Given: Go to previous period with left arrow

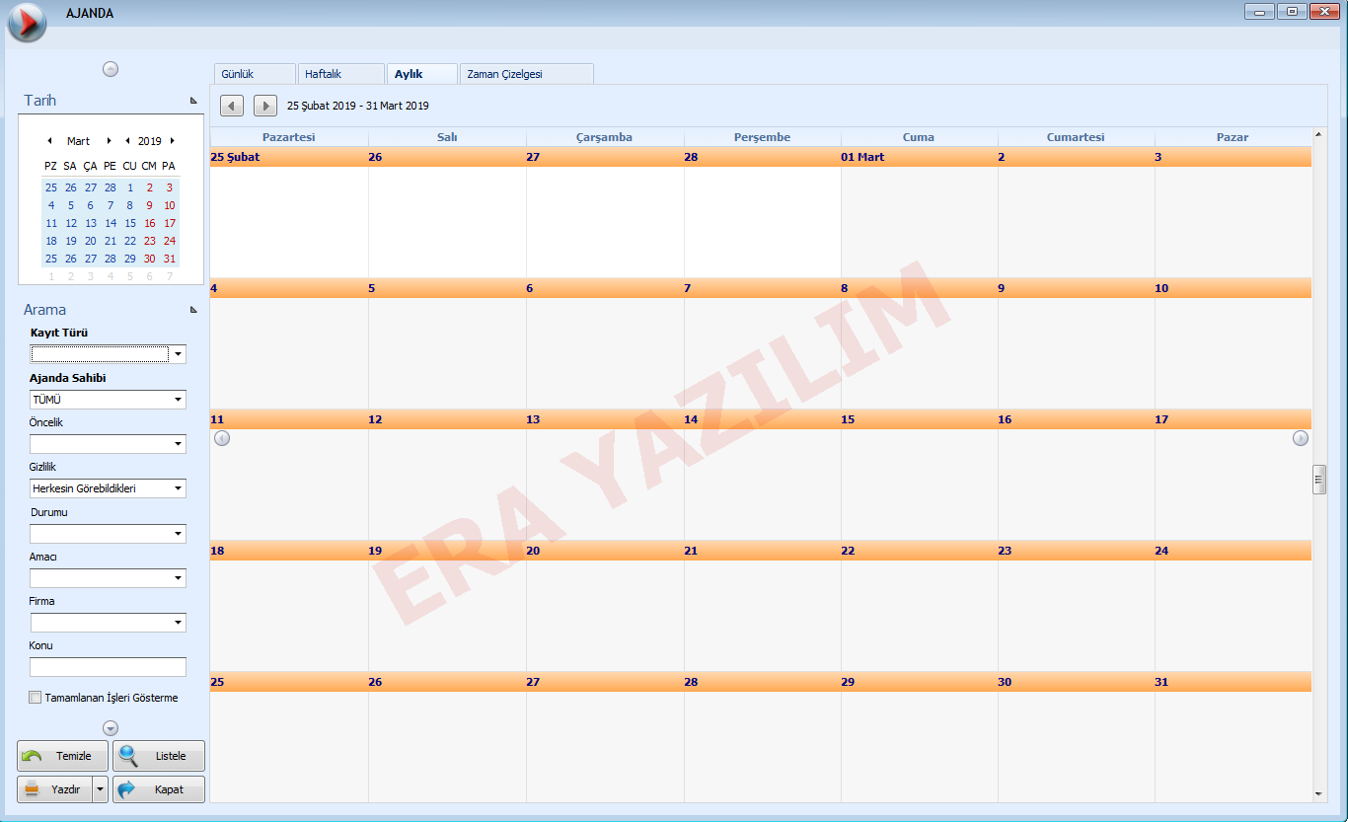Looking at the screenshot, I should click(x=232, y=106).
